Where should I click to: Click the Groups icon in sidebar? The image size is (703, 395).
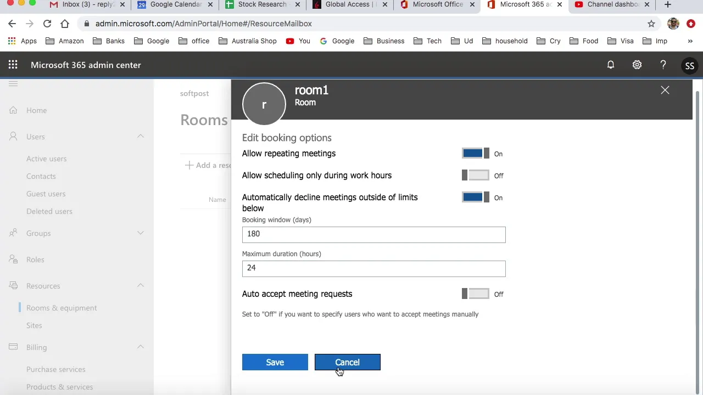pyautogui.click(x=13, y=233)
